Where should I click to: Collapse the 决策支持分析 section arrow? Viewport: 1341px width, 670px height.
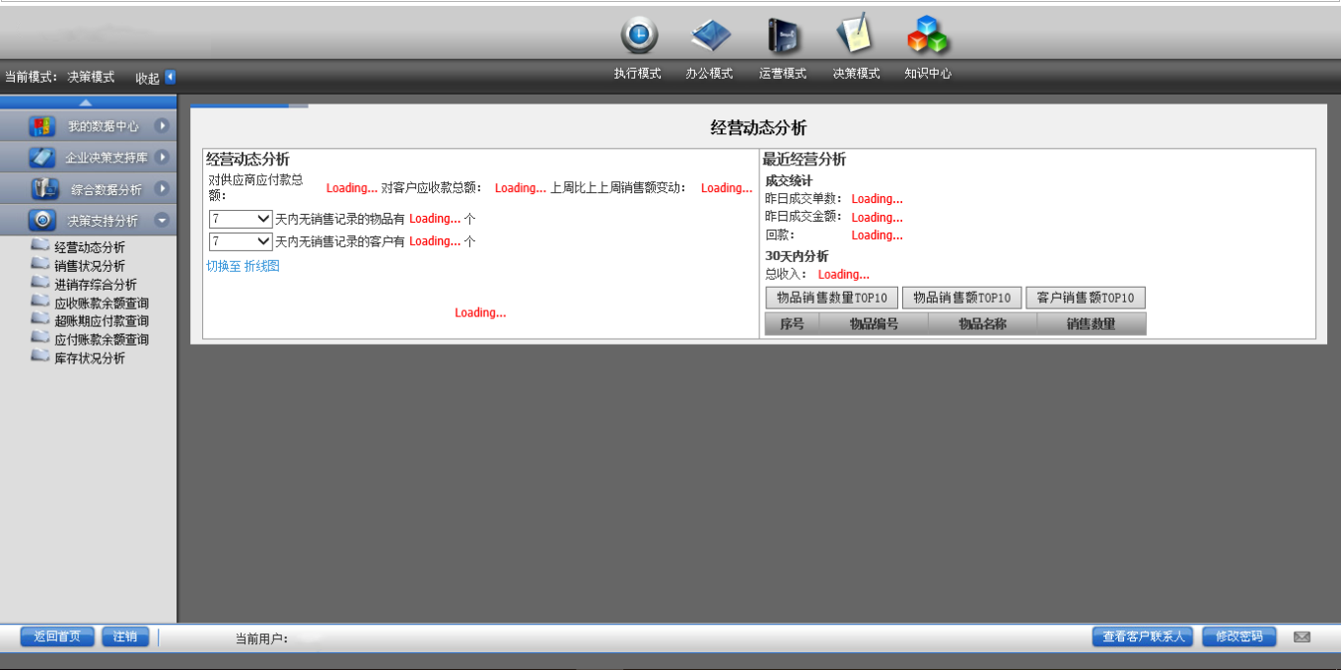tap(162, 221)
